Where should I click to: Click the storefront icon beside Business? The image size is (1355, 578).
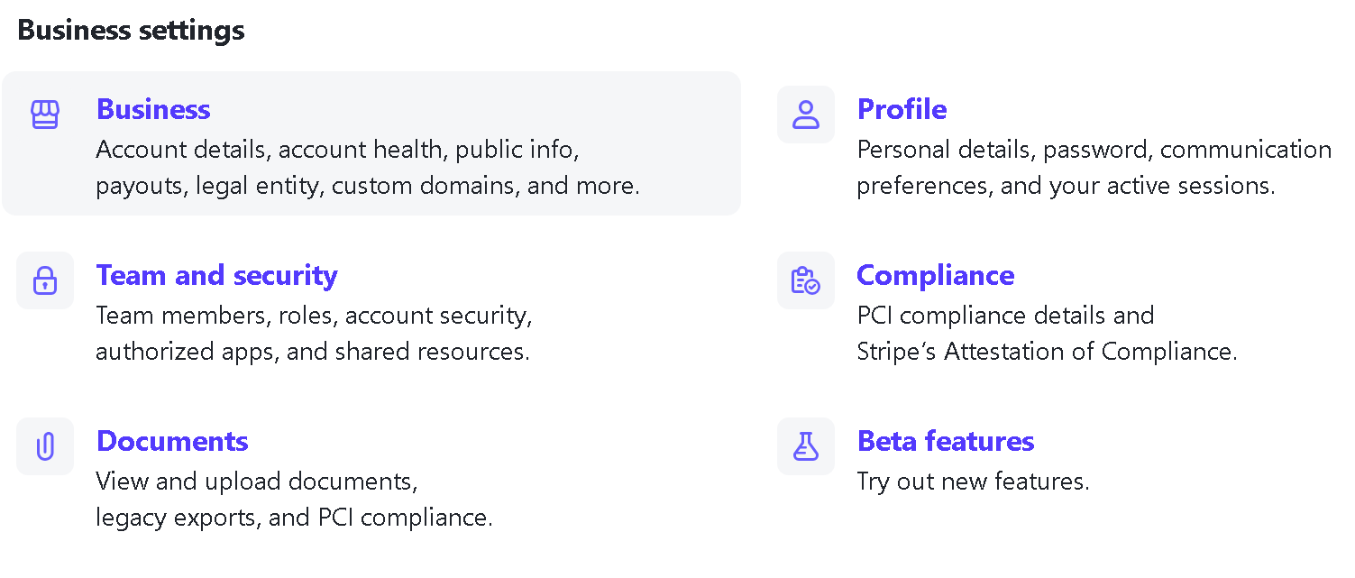click(45, 115)
